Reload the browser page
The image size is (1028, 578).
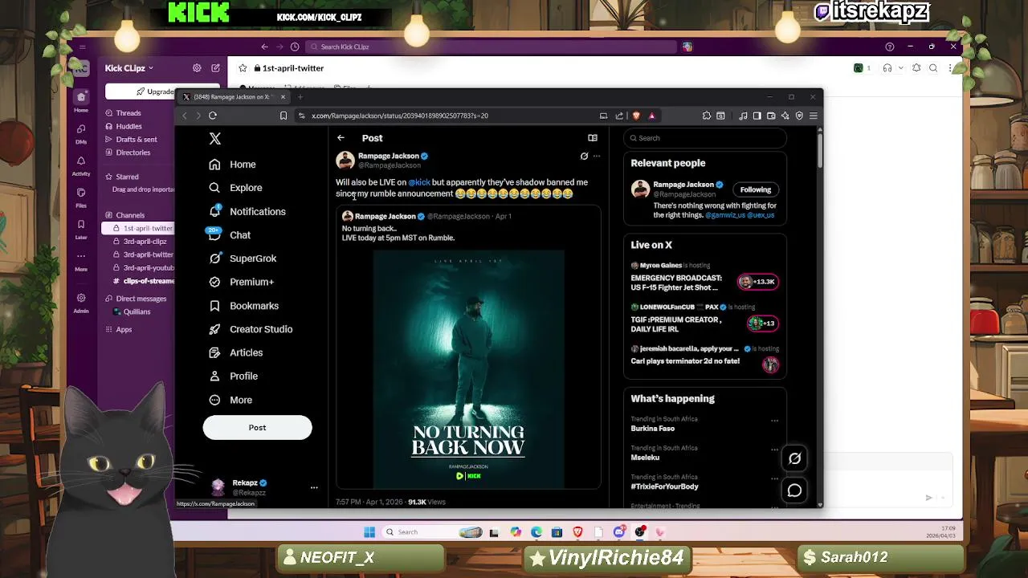pos(213,116)
